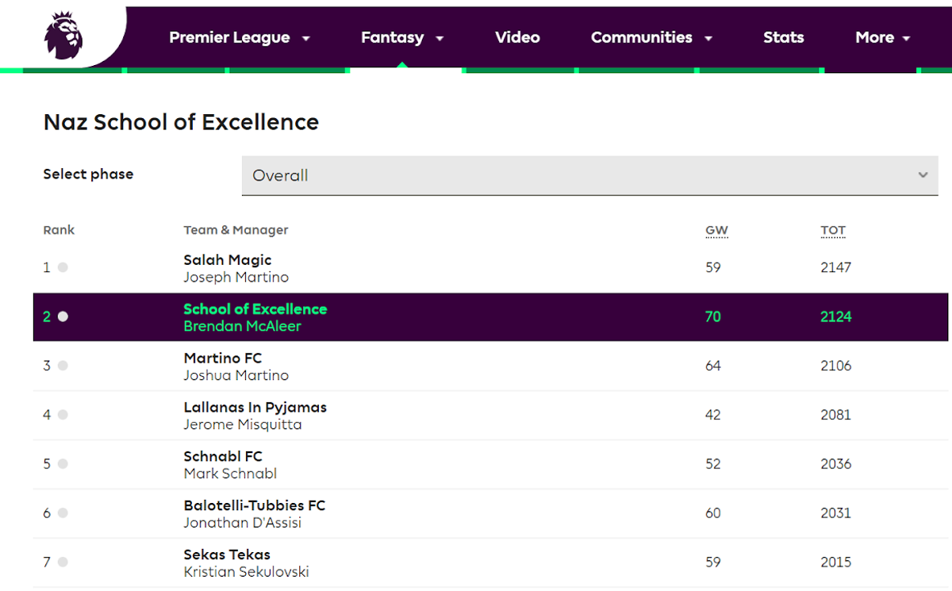Click gameweek score 64 for Martino FC

[713, 366]
